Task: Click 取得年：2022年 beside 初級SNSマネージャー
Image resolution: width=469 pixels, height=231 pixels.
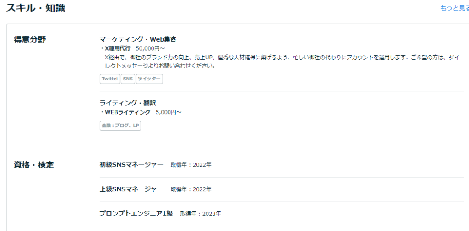Action: pyautogui.click(x=191, y=165)
